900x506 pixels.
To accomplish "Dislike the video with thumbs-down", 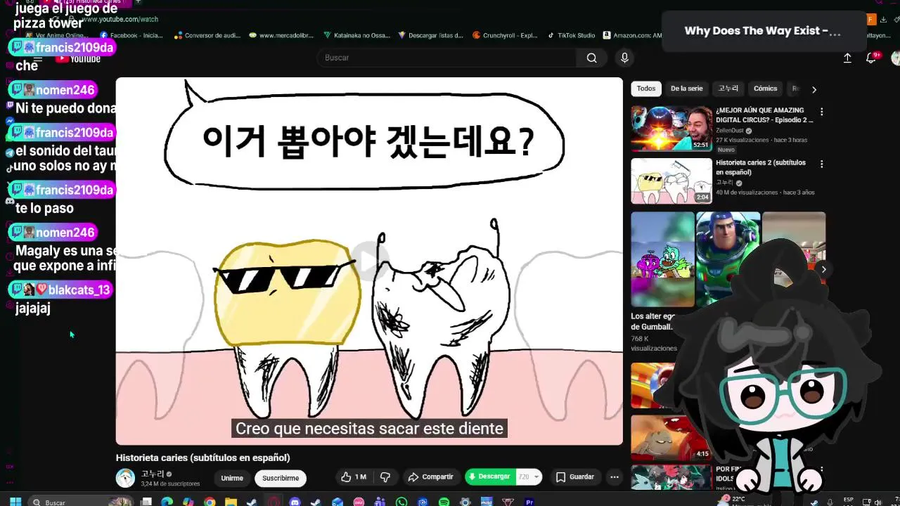I will pyautogui.click(x=385, y=476).
